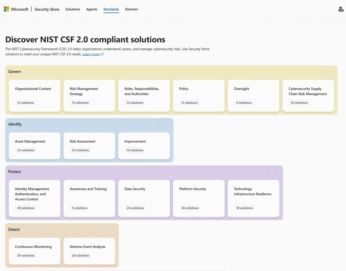Switch to the Agents tab

pyautogui.click(x=91, y=9)
